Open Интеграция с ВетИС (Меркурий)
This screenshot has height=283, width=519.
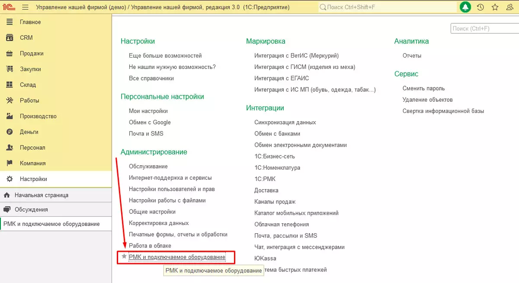pos(297,56)
